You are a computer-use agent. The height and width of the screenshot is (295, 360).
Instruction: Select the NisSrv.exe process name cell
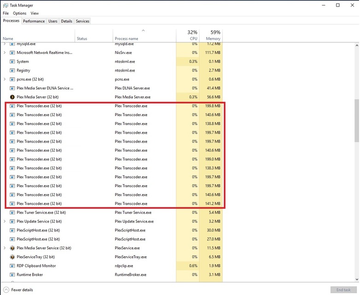coord(123,53)
